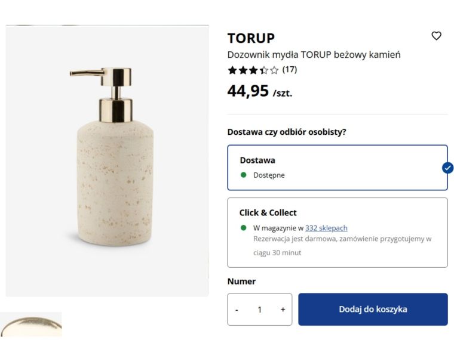Click the quantity number field

pos(260,310)
